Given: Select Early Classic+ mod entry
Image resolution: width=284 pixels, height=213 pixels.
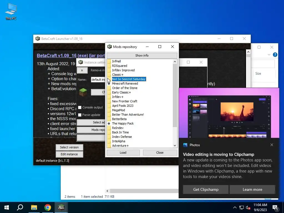Looking at the screenshot, I should (121, 92).
